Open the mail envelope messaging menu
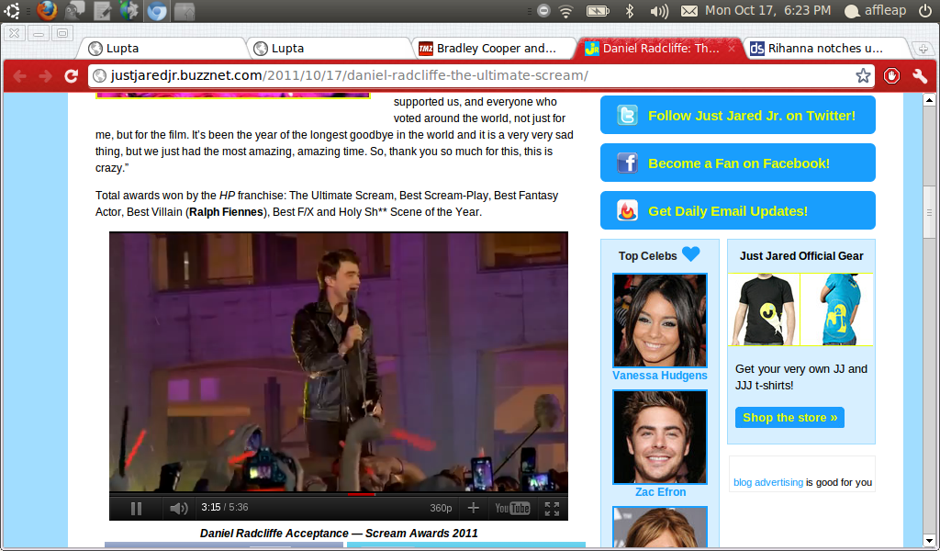940x551 pixels. (689, 11)
